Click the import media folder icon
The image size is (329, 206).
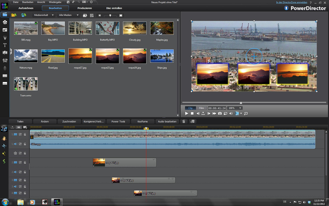click(x=14, y=15)
